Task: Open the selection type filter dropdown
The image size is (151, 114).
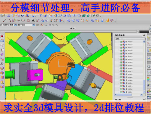Action: pos(15,25)
